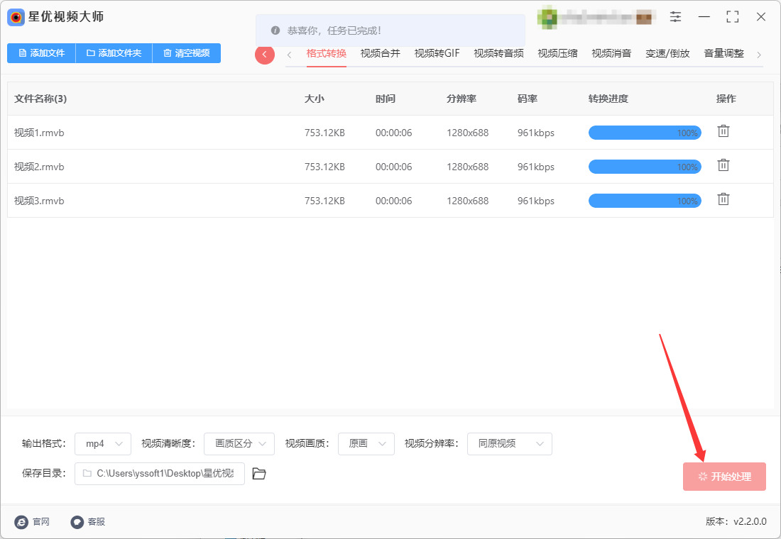
Task: Click the version text v2.2.0.0
Action: [750, 521]
